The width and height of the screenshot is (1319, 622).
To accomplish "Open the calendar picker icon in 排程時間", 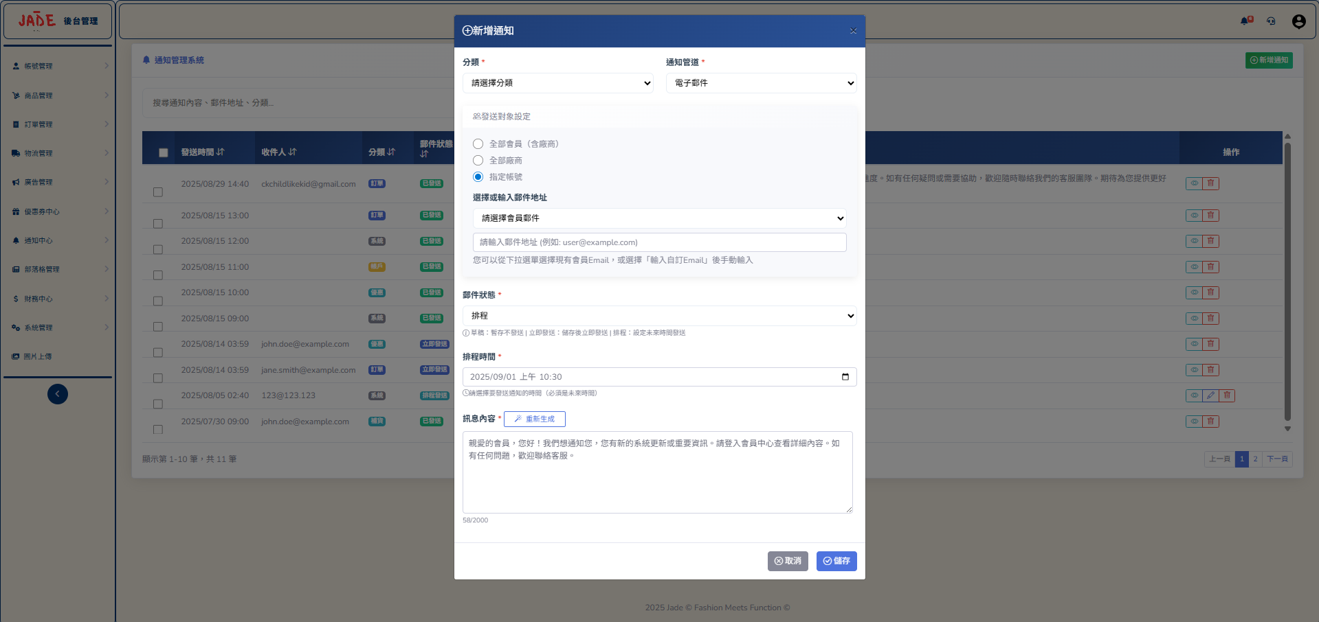I will click(x=845, y=377).
